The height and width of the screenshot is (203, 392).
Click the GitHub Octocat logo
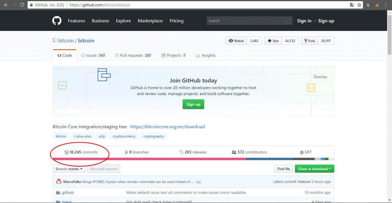(57, 21)
